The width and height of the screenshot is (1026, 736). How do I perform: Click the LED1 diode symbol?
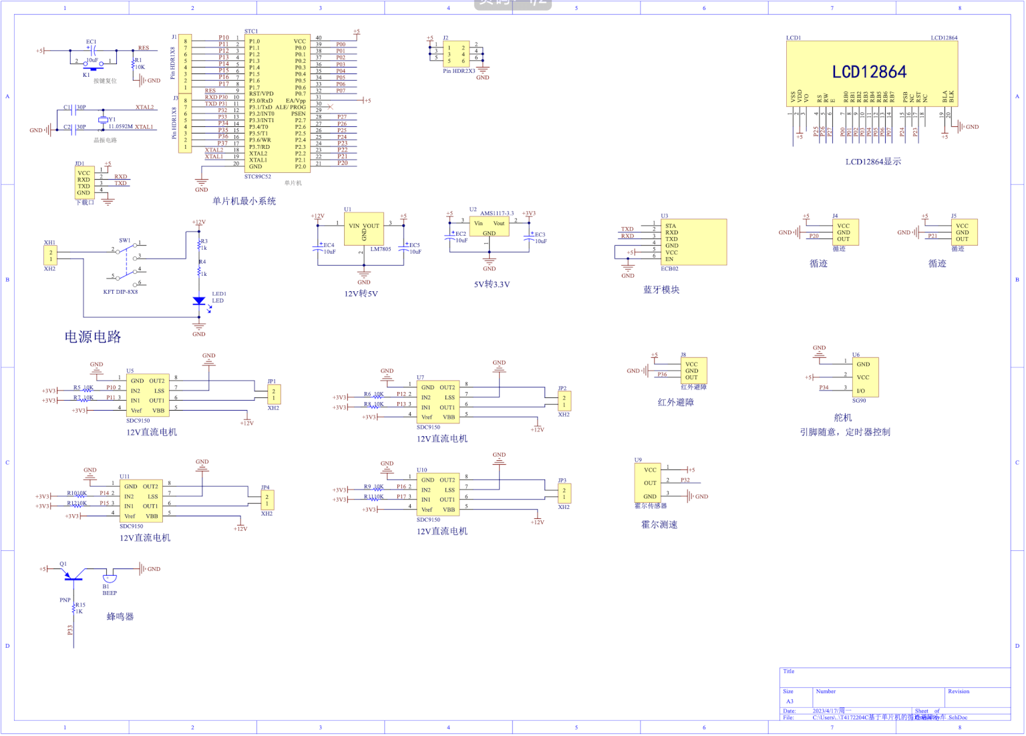(199, 301)
